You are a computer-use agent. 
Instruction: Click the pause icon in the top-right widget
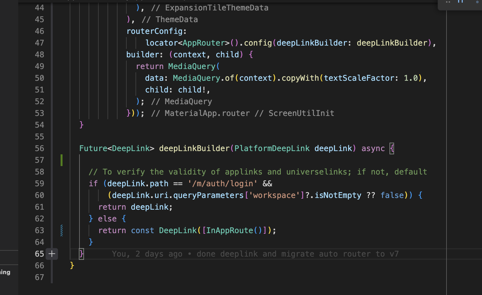coord(460,2)
